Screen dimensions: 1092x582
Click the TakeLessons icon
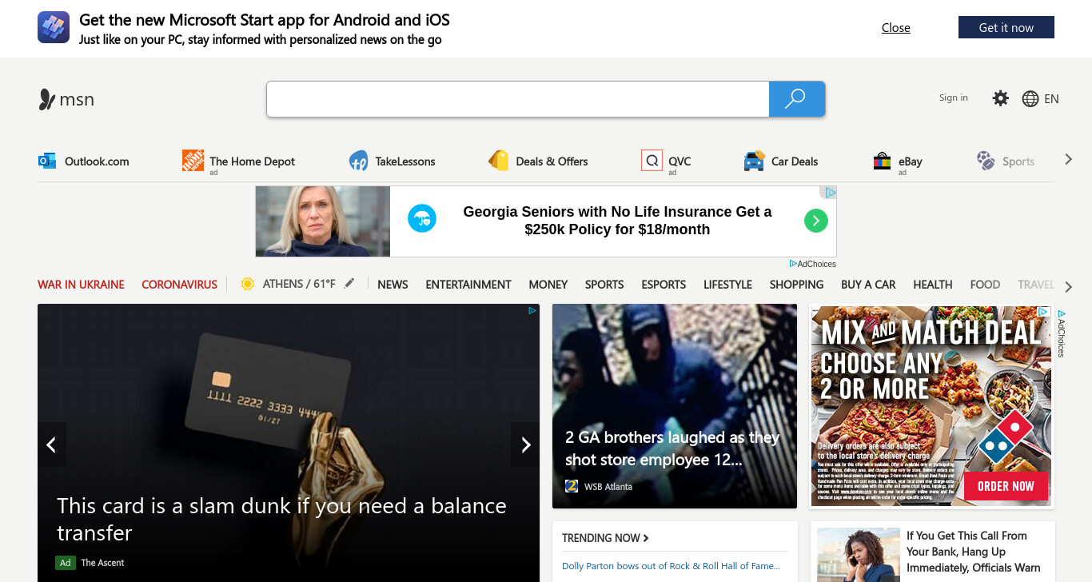(358, 161)
